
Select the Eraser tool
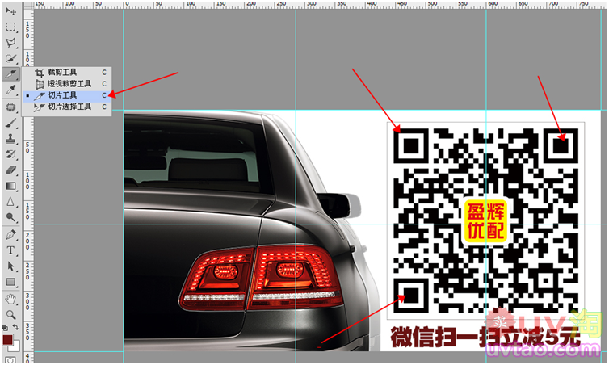pyautogui.click(x=10, y=170)
